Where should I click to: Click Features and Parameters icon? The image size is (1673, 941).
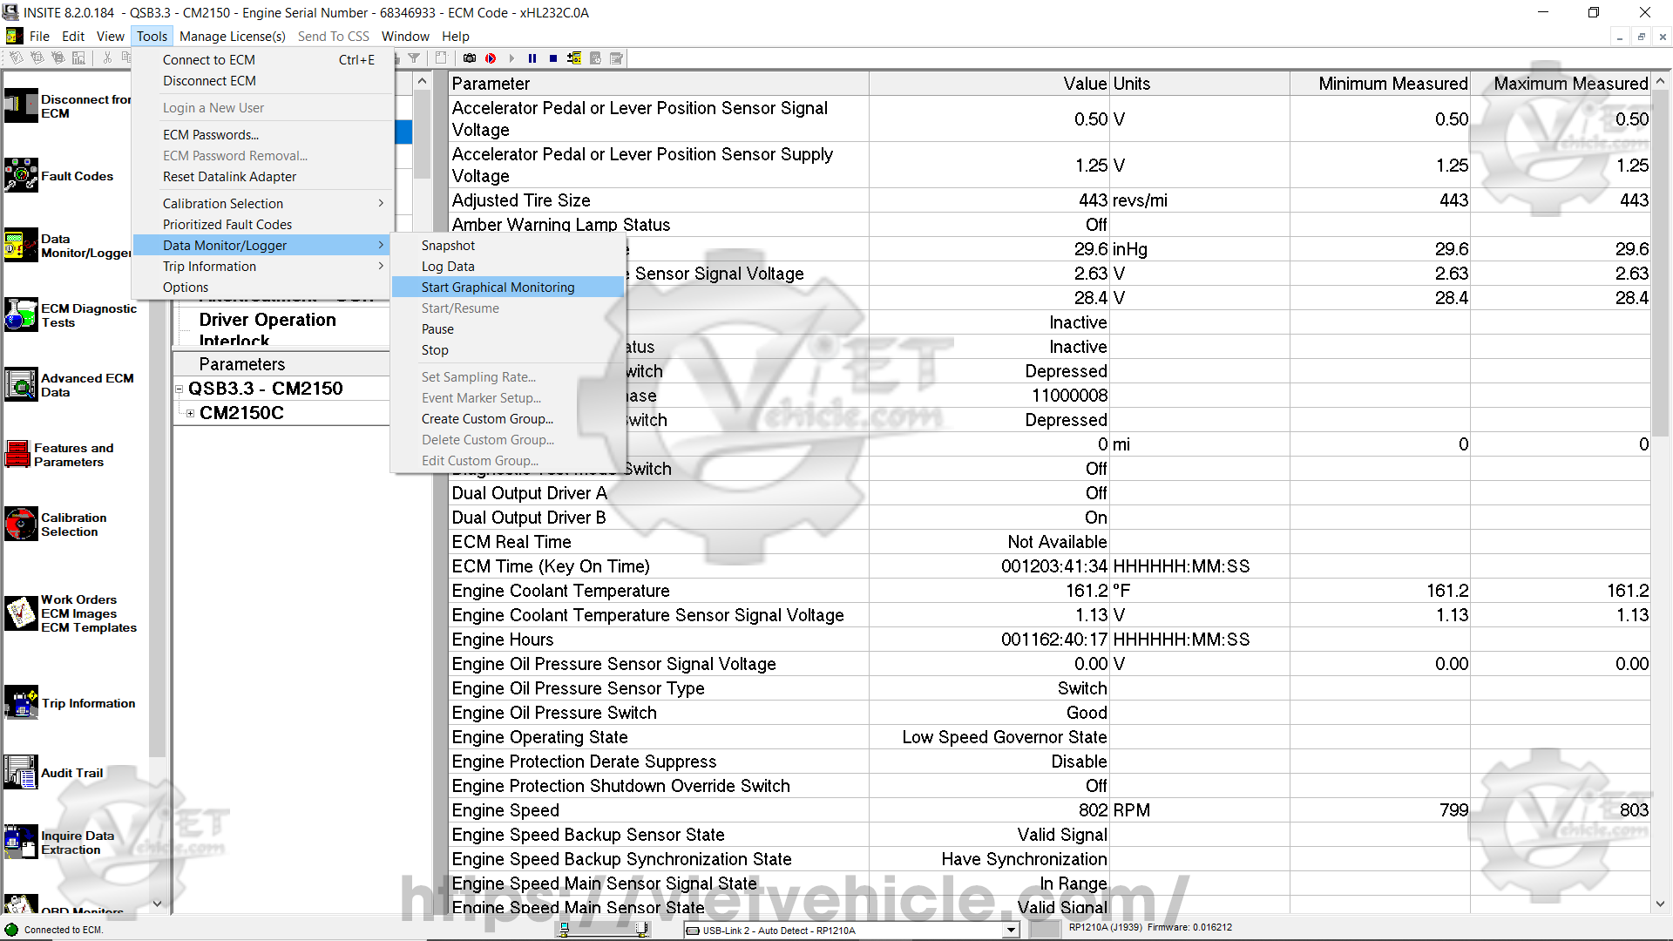17,454
